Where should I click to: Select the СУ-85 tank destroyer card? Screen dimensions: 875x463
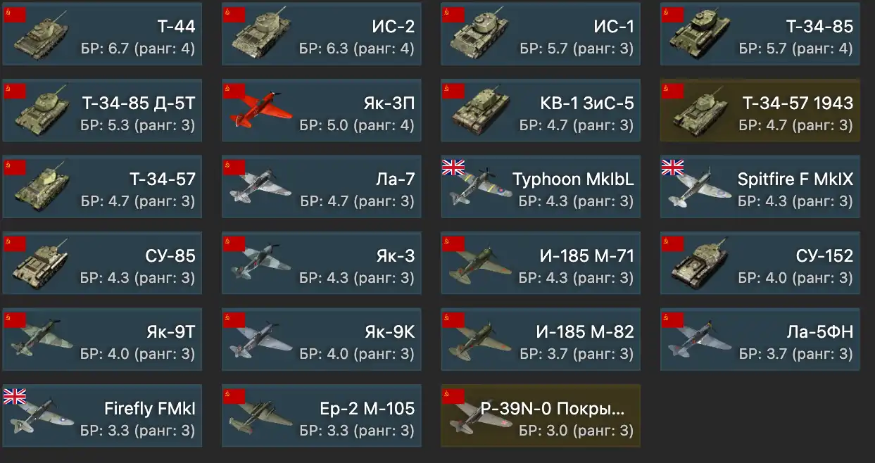point(102,262)
